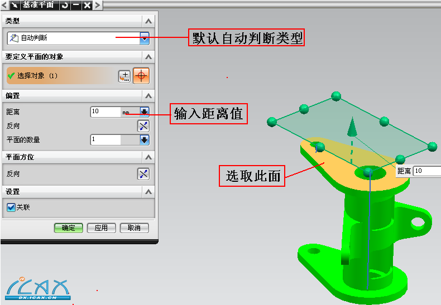Collapse the 平面方位 section

148,157
